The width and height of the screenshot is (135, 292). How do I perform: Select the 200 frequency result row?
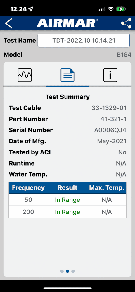(x=67, y=212)
